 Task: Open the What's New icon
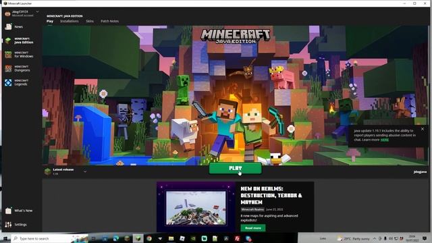9,211
